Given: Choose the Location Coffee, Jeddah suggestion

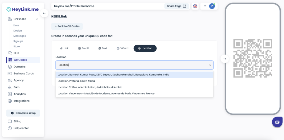Looking at the screenshot, I should (135, 87).
